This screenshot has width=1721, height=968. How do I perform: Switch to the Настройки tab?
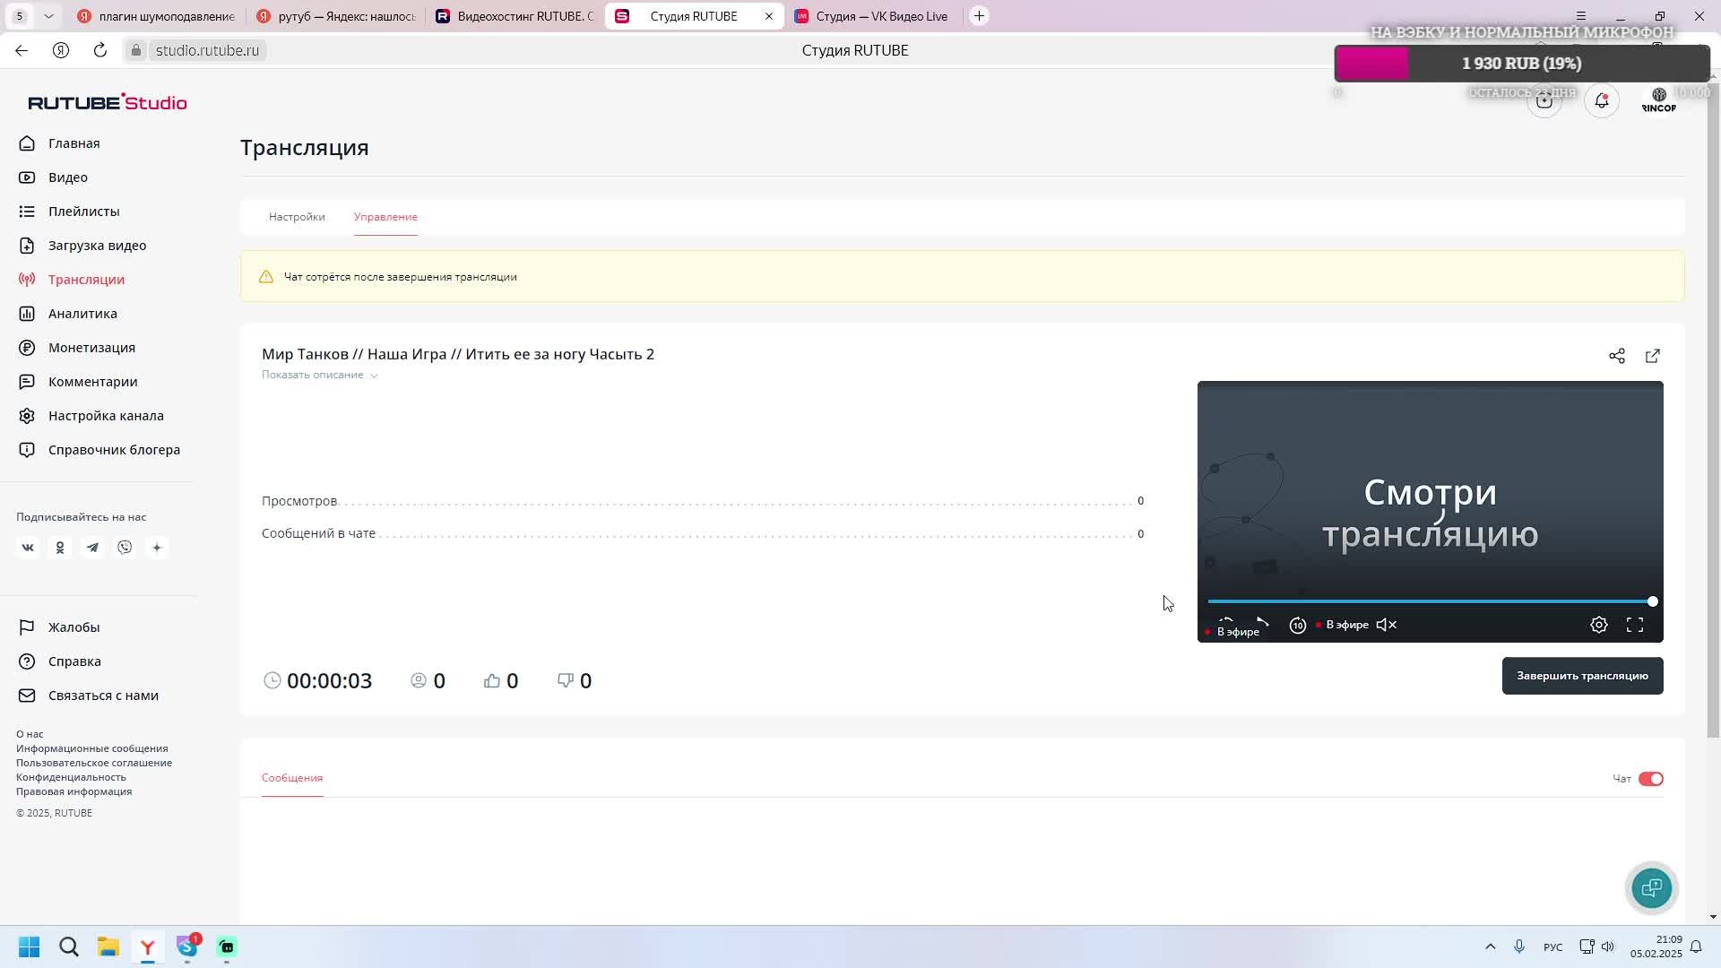point(297,217)
